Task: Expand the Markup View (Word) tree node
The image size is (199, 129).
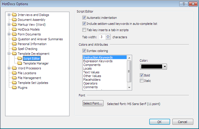Action: pos(9,25)
